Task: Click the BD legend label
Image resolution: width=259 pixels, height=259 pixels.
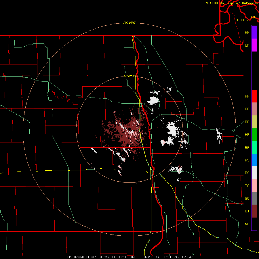Action: coord(247,122)
